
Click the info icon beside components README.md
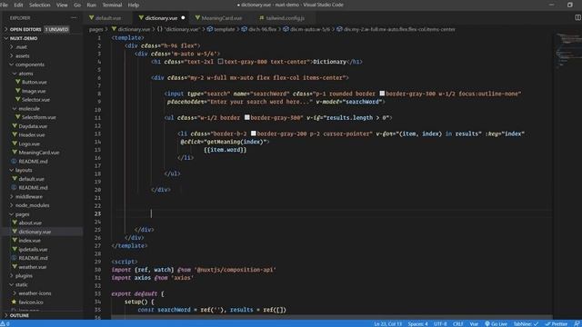point(15,162)
